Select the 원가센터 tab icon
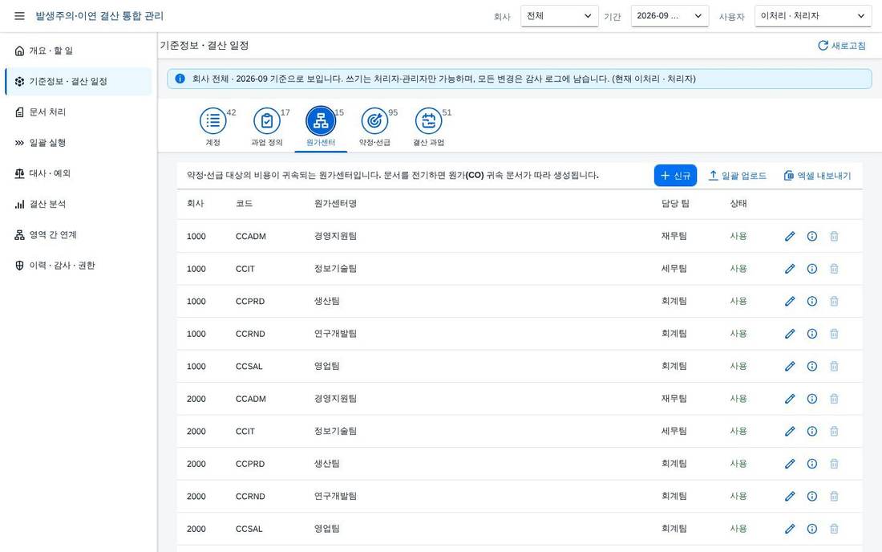The image size is (882, 552). (321, 120)
